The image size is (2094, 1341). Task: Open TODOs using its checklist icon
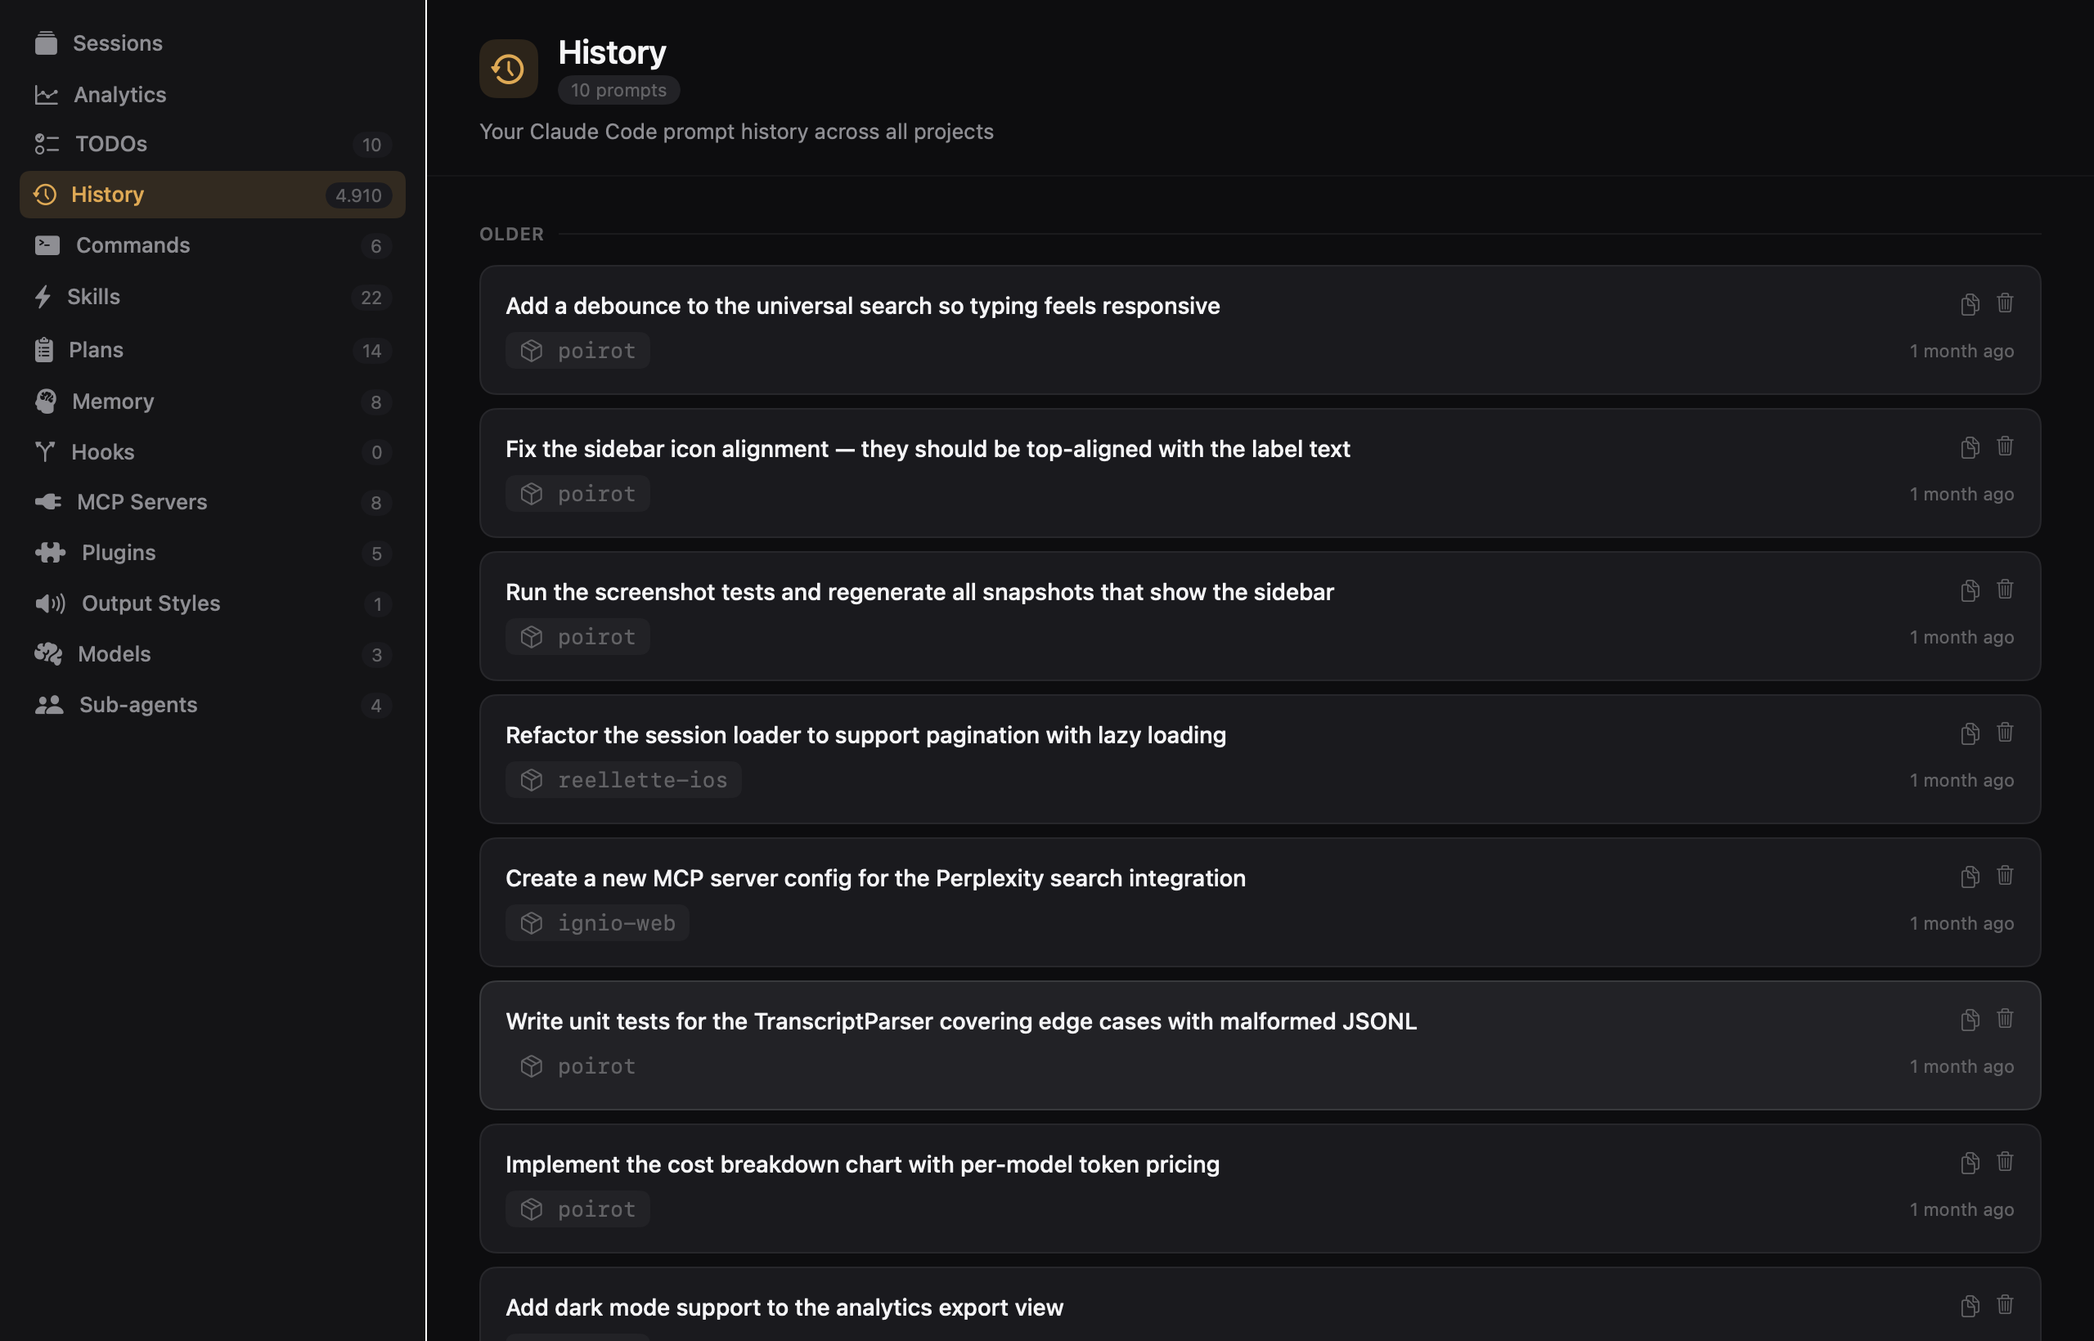[x=46, y=144]
